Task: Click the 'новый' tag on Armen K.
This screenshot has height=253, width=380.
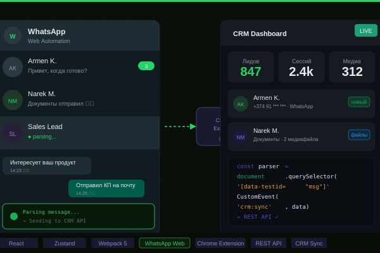Action: click(x=359, y=102)
